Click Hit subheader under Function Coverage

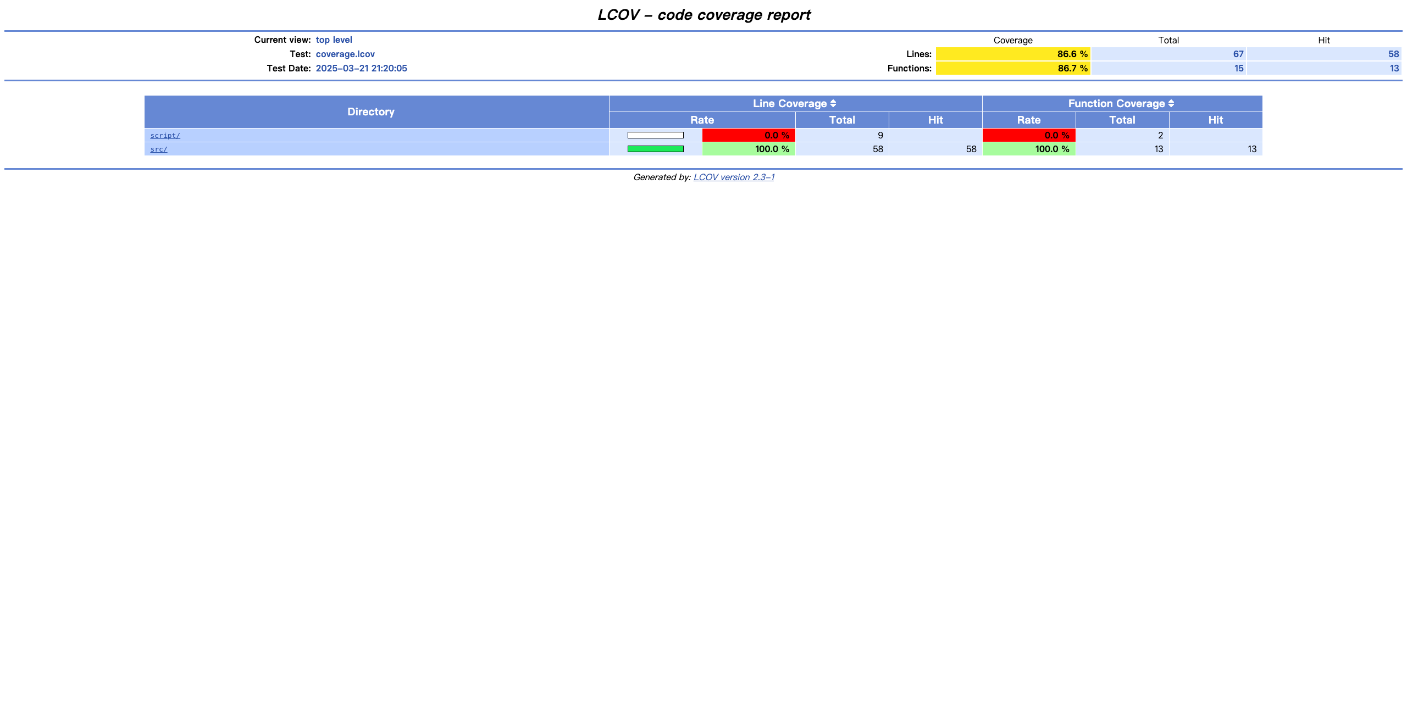pos(1216,120)
